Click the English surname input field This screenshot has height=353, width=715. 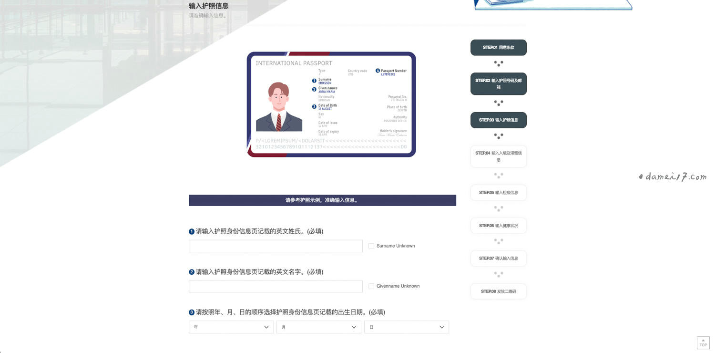point(276,246)
